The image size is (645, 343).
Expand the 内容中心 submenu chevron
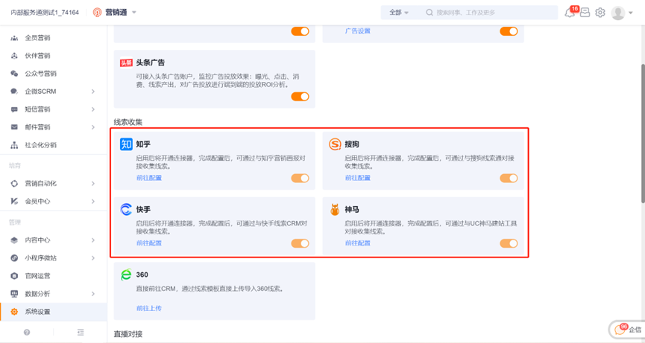93,240
